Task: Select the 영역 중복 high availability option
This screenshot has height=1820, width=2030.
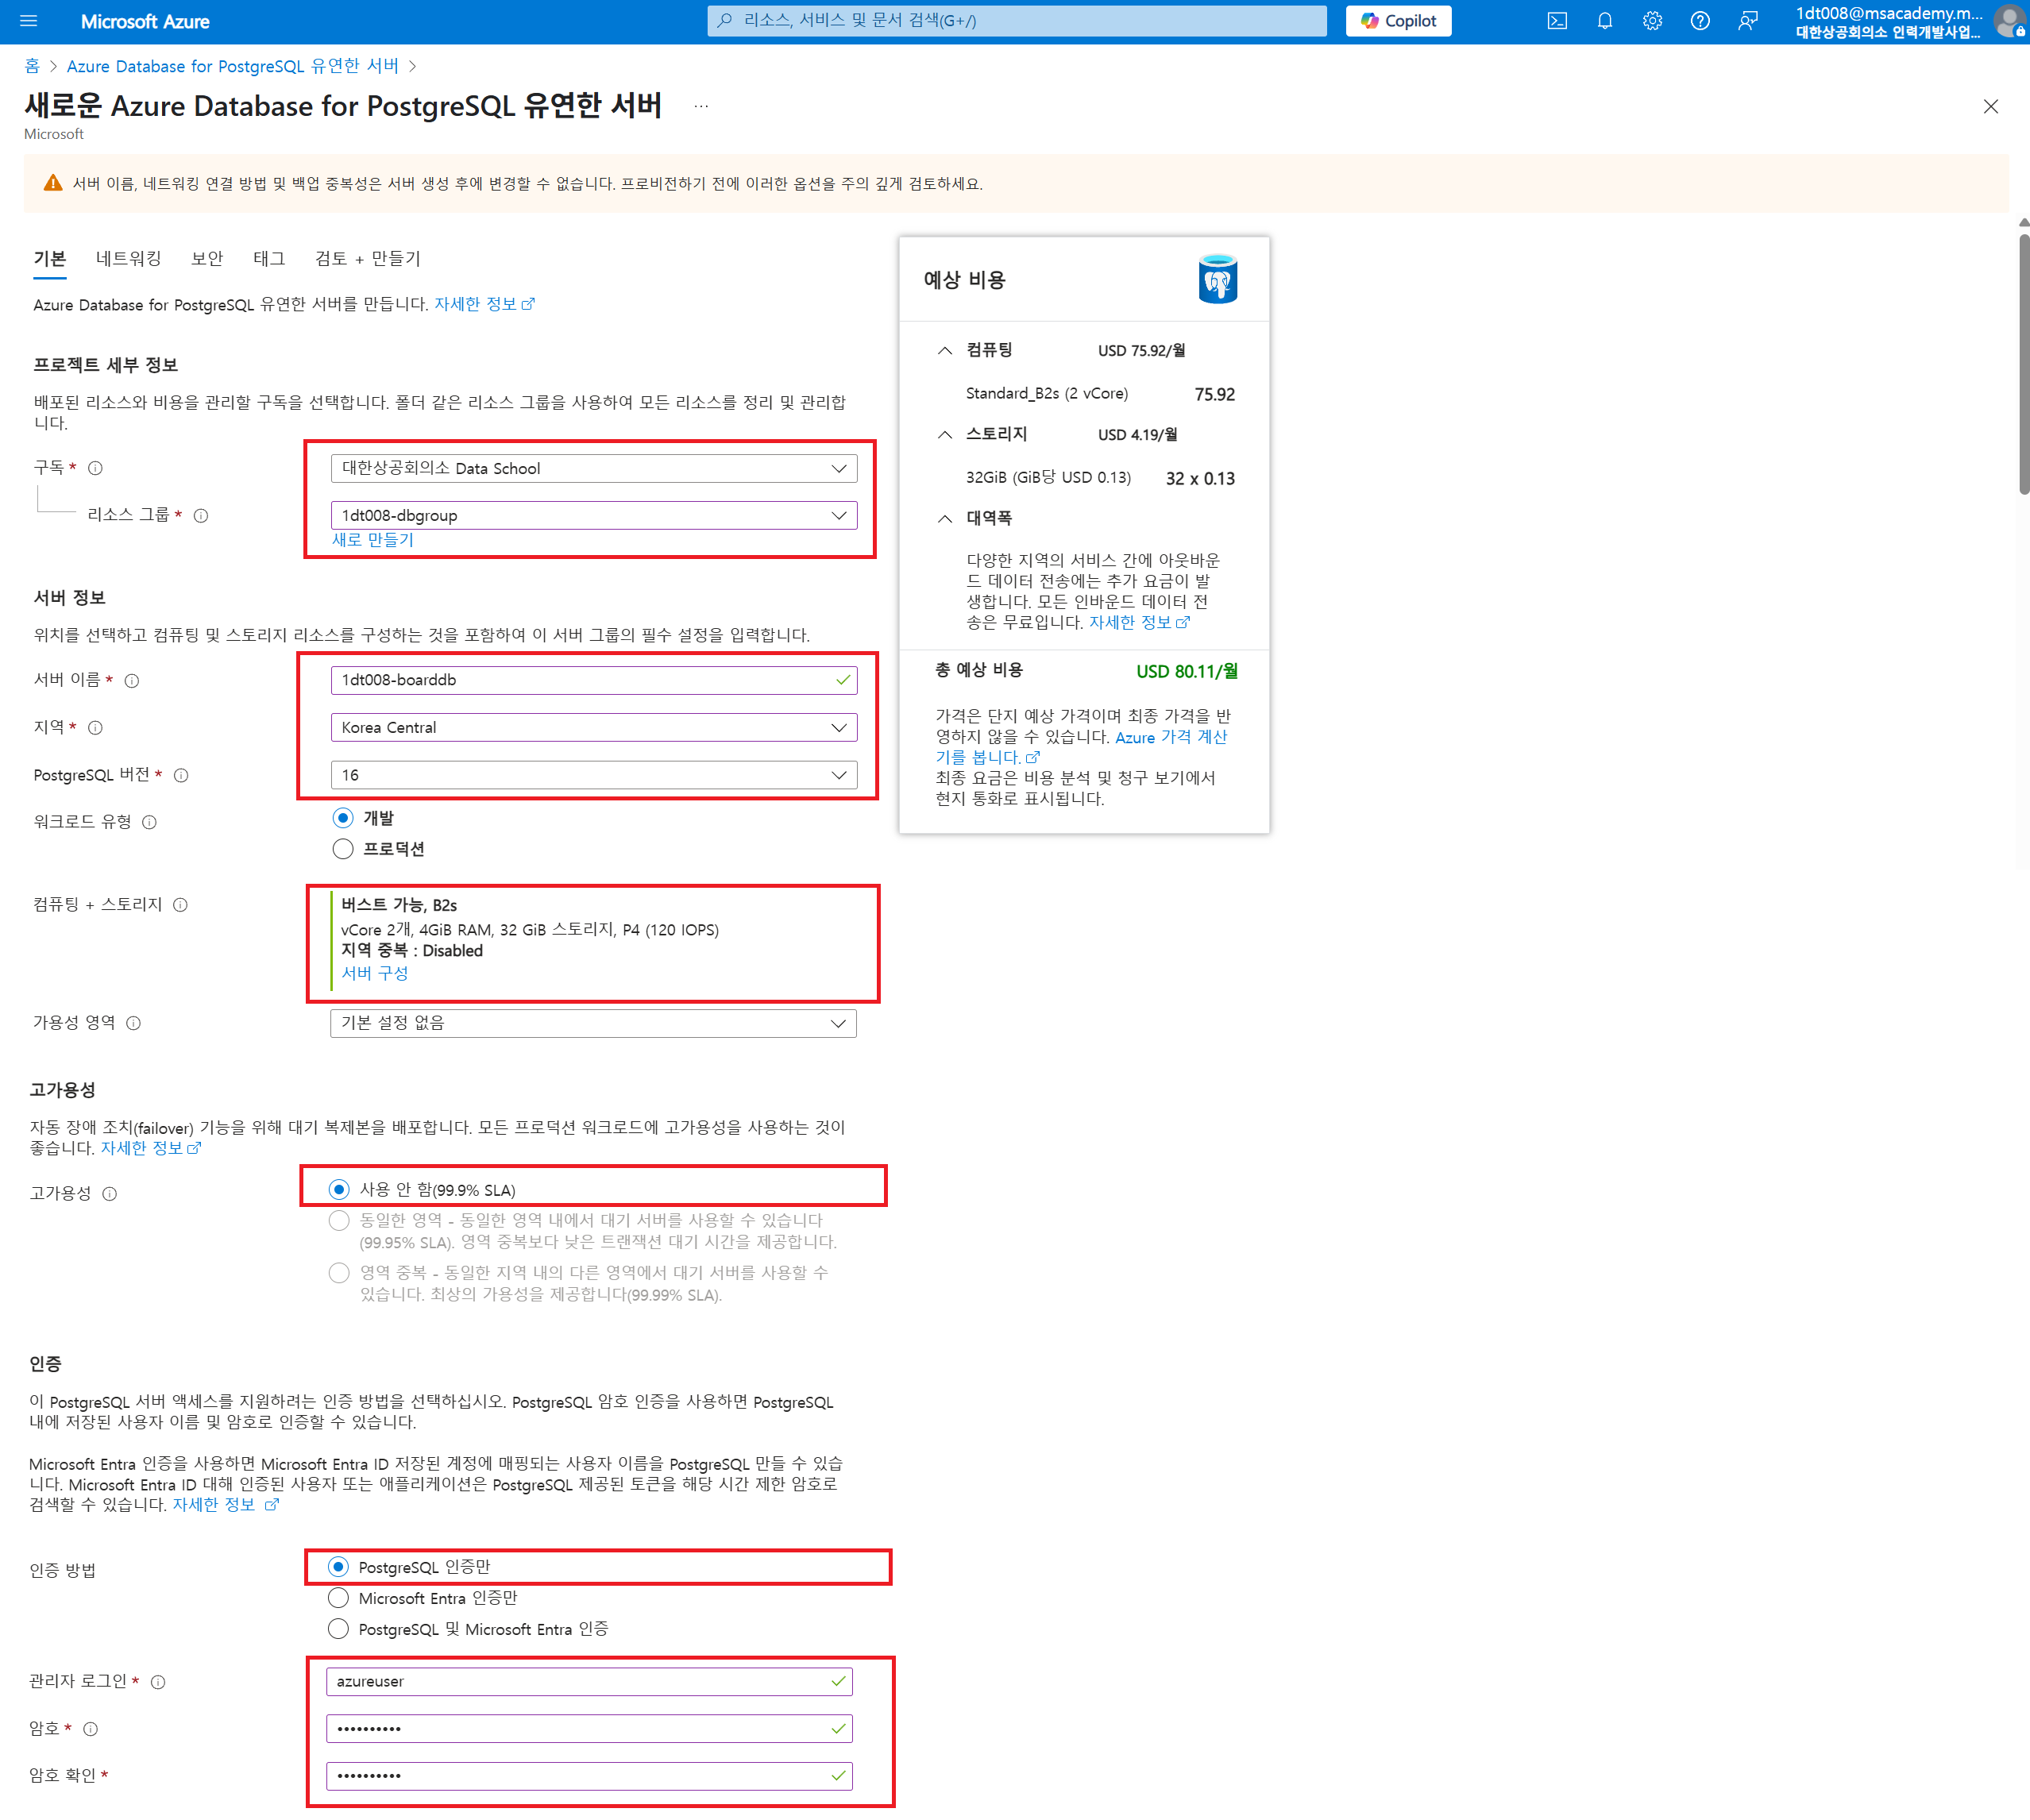Action: (x=339, y=1273)
